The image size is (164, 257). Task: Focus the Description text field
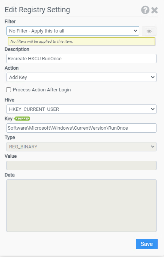coord(81,59)
